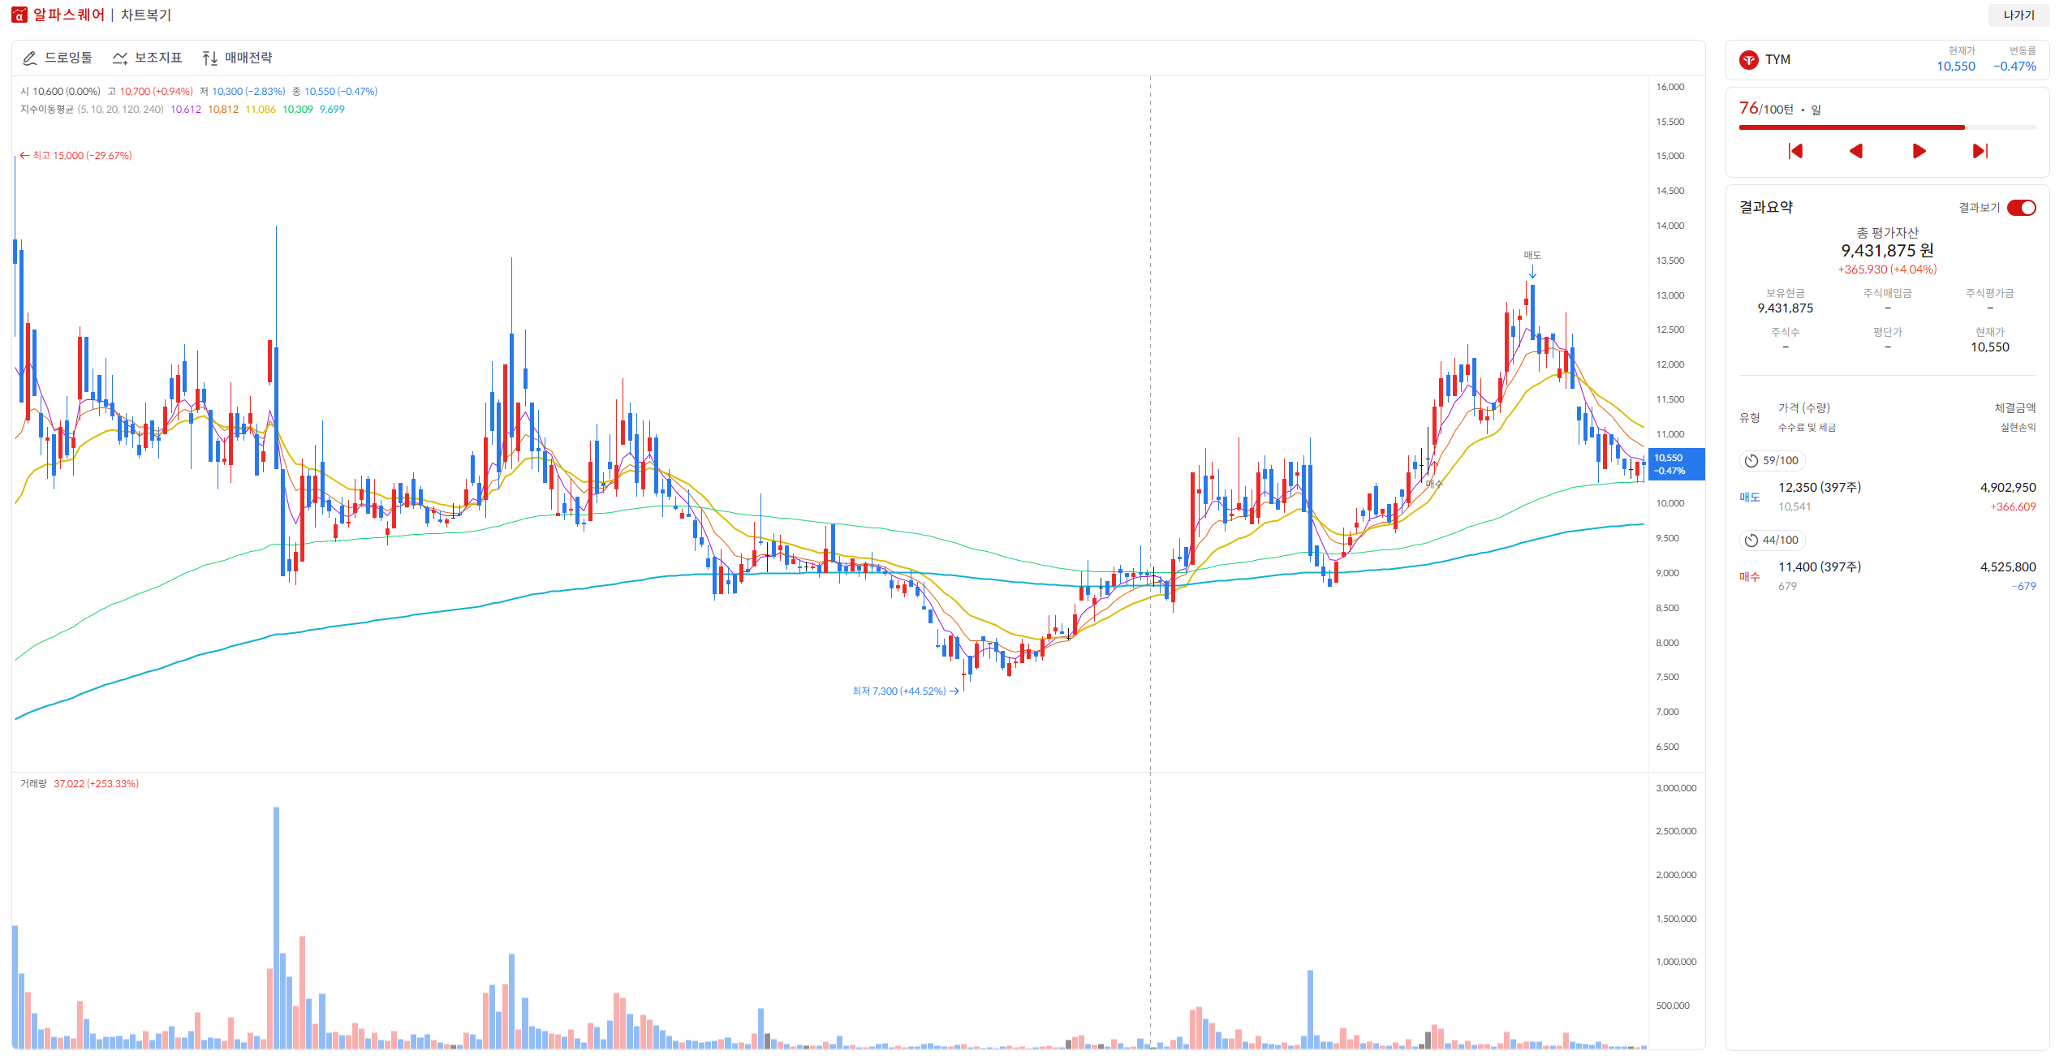Click the 최고 15,000 high price label

point(77,156)
